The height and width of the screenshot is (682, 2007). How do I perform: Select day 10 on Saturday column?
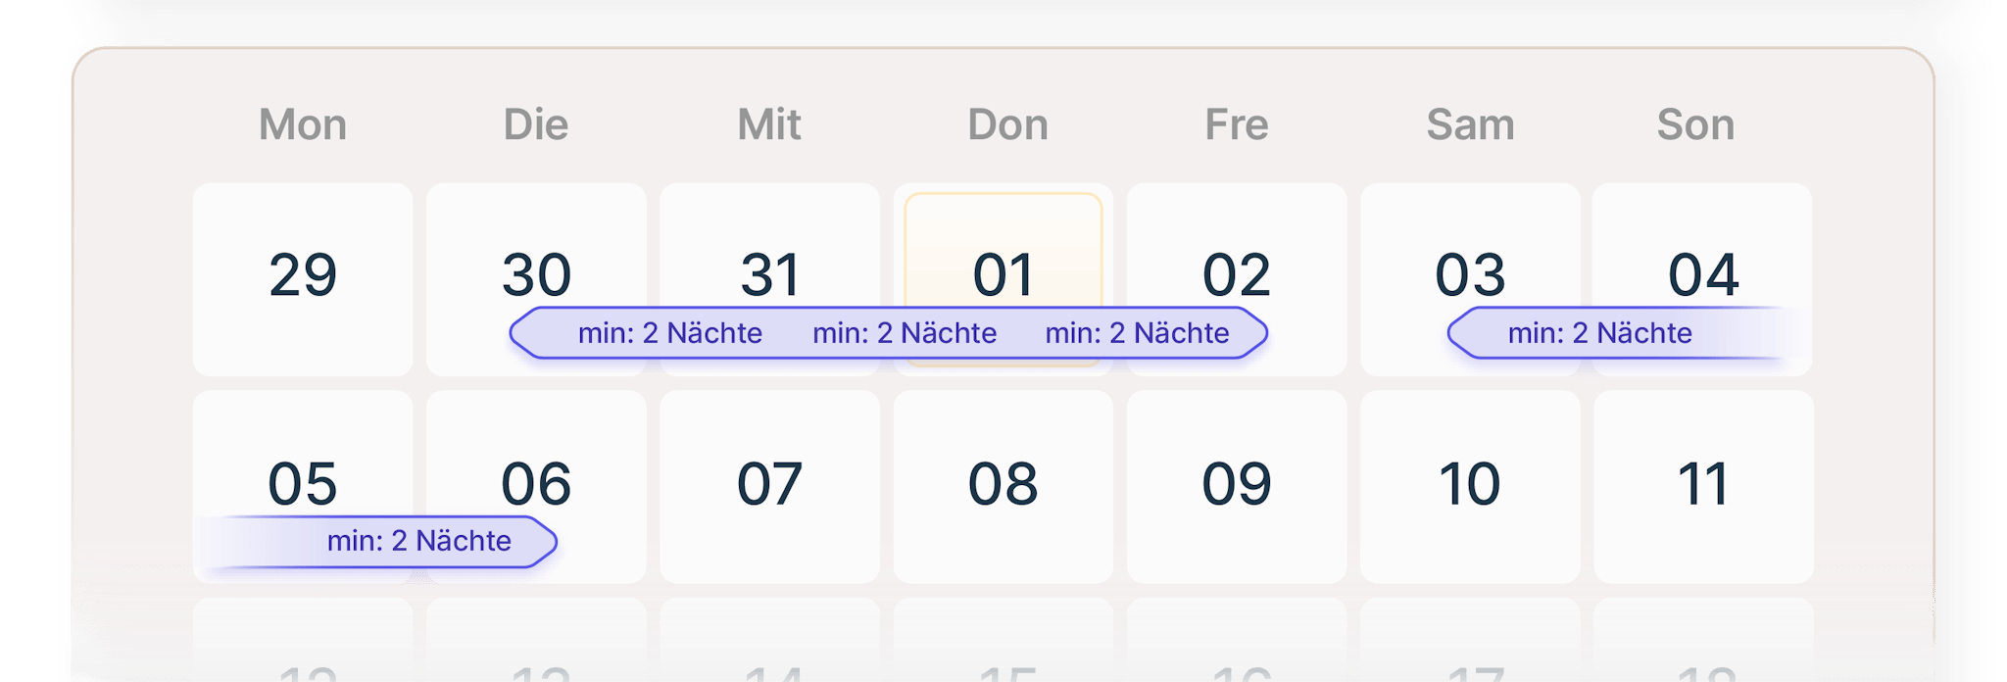1469,484
